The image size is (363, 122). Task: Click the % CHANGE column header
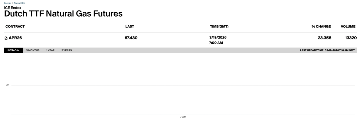pos(321,27)
